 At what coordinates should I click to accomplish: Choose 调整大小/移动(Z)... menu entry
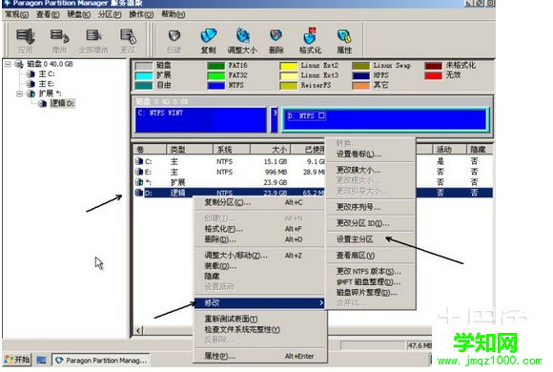pos(259,256)
